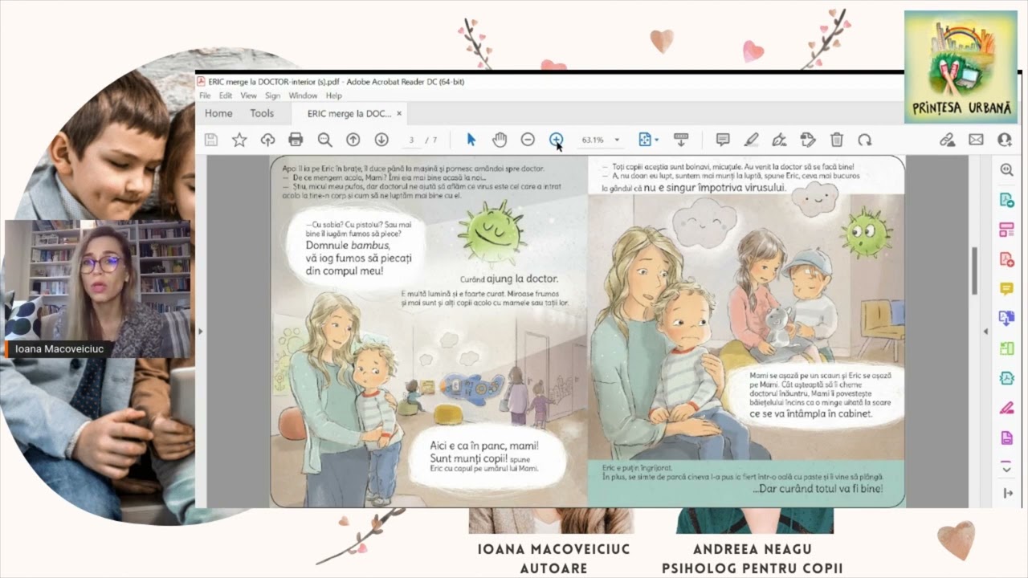Expand left navigation pane arrow
1028x578 pixels.
click(x=201, y=331)
